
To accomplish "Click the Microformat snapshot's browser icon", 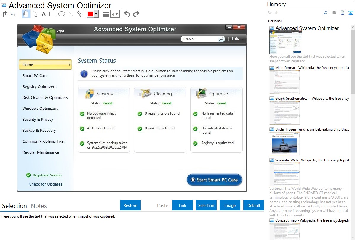I will point(272,68).
